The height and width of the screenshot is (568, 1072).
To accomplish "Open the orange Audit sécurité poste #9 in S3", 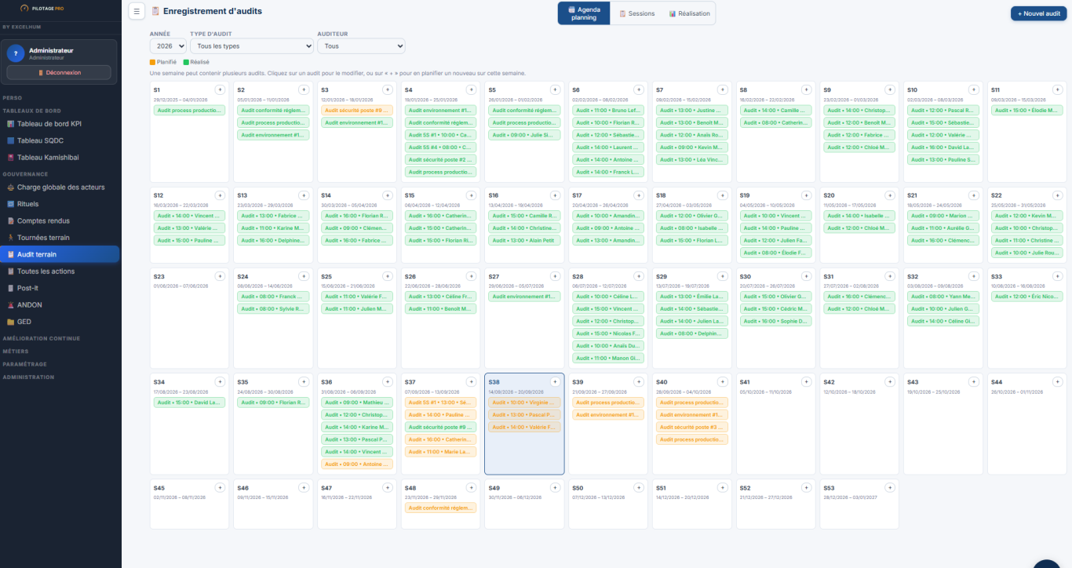I will 357,111.
